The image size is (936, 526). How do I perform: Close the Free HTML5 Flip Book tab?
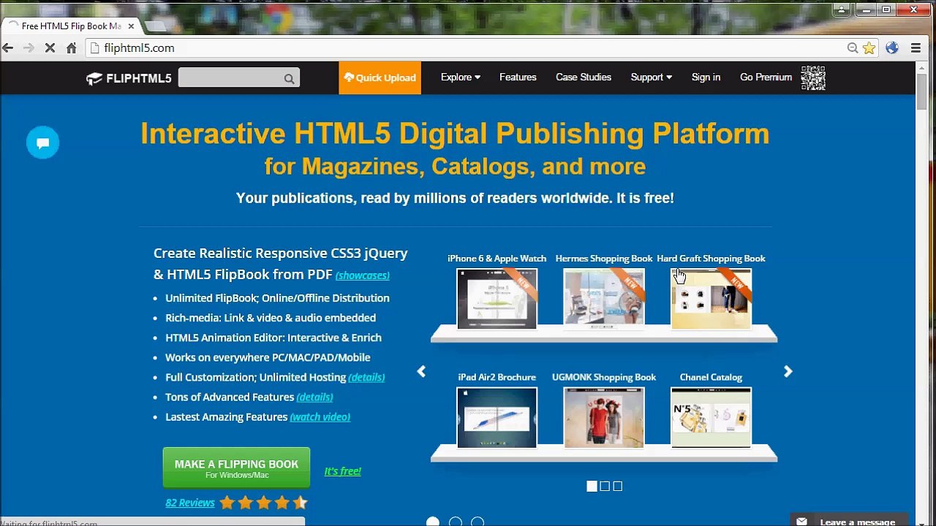[131, 26]
